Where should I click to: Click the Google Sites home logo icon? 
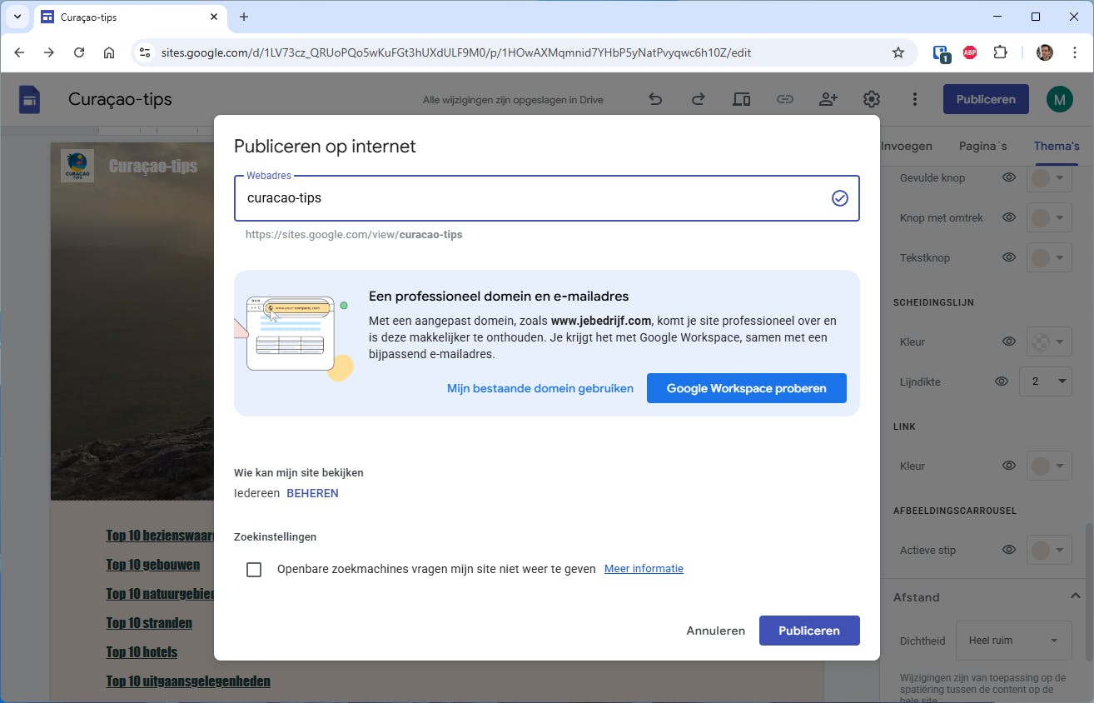pos(30,100)
